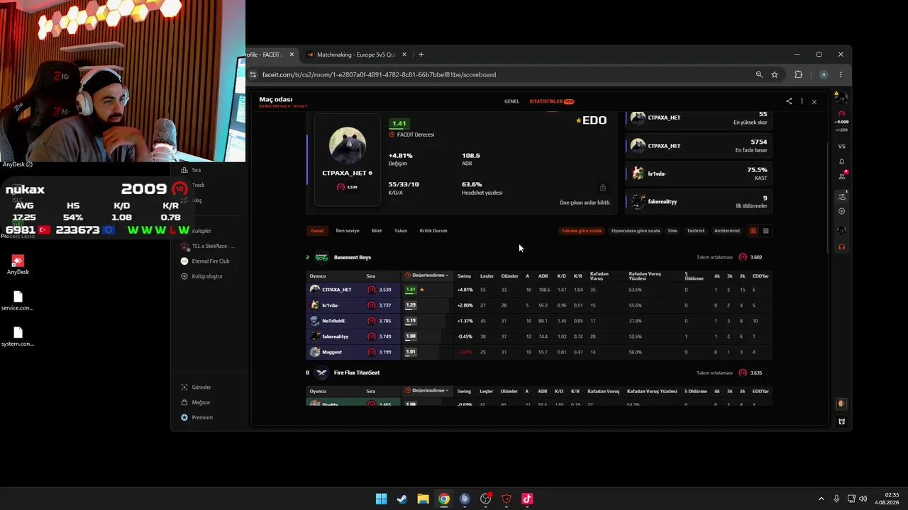Click the Chrome search magnifier in address bar
This screenshot has height=510, width=908.
pos(759,74)
